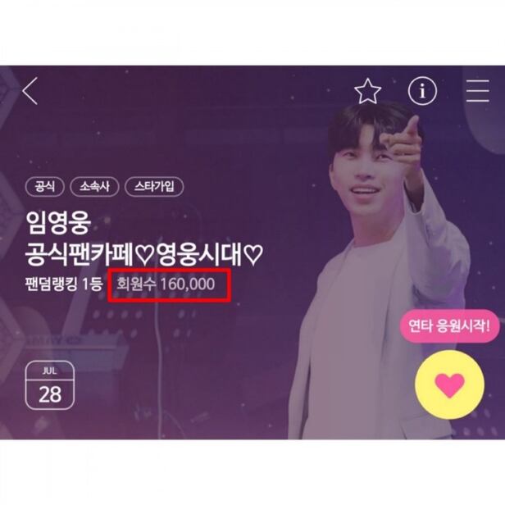Go back using the left arrow
Image resolution: width=505 pixels, height=505 pixels.
click(x=30, y=91)
